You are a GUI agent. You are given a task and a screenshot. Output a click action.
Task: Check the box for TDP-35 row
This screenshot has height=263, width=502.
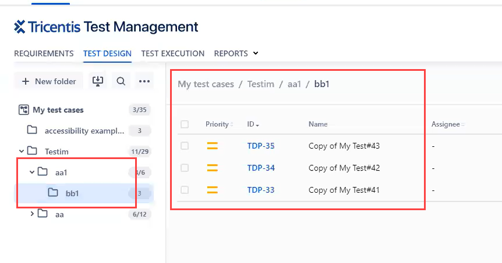tap(185, 146)
